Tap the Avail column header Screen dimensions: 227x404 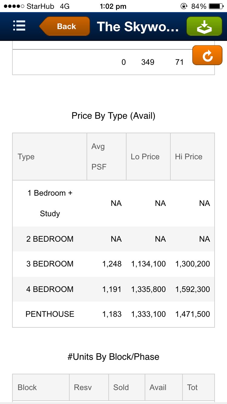click(158, 387)
